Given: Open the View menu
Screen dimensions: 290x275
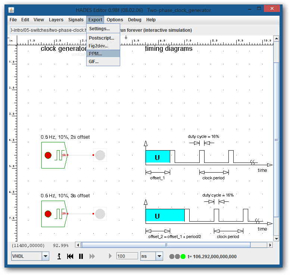Looking at the screenshot, I should tap(39, 20).
